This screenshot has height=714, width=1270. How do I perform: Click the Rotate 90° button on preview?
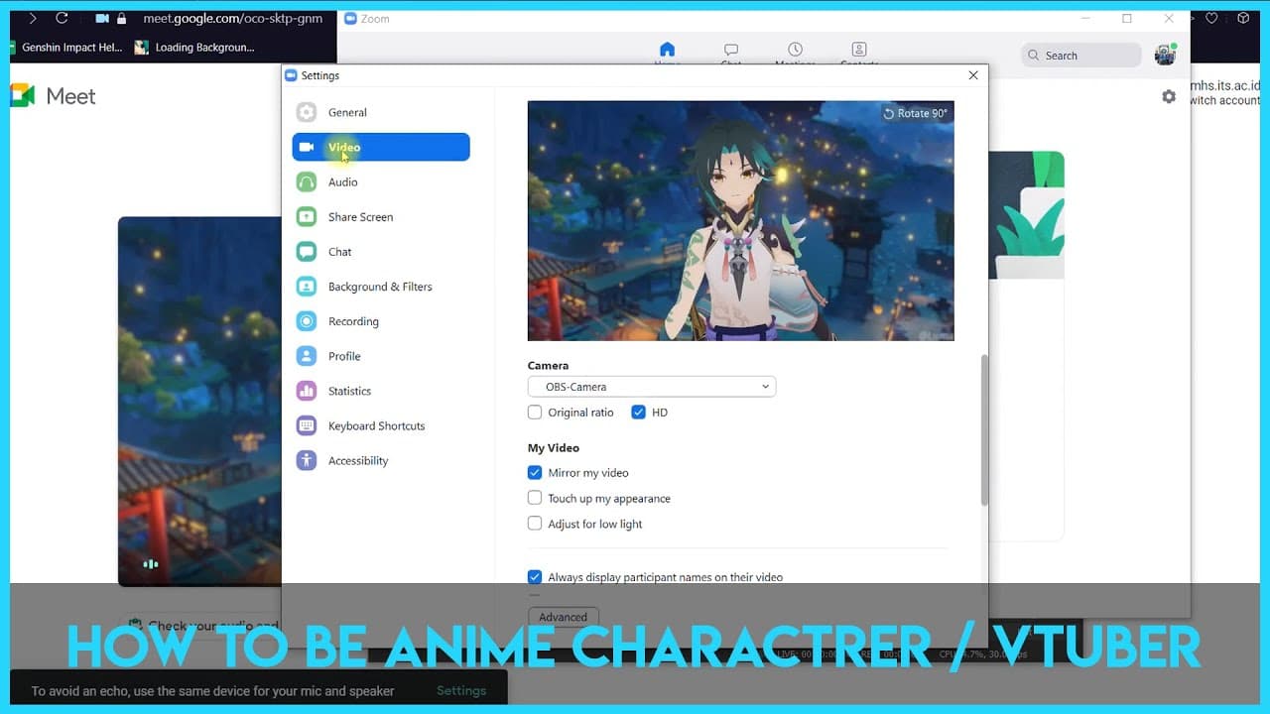pos(915,113)
